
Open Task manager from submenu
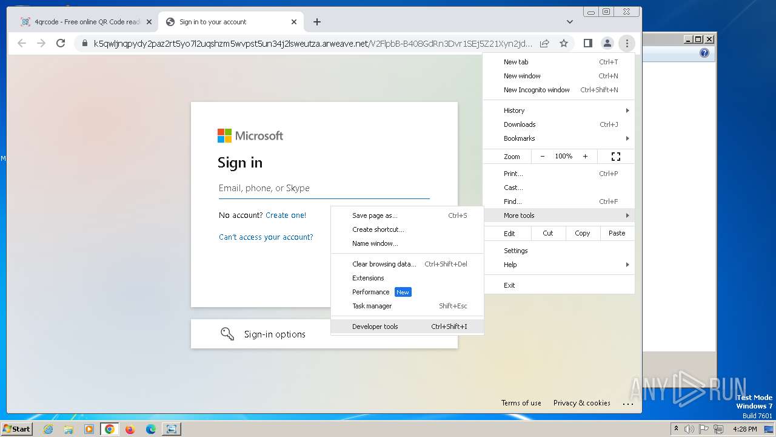(x=407, y=306)
